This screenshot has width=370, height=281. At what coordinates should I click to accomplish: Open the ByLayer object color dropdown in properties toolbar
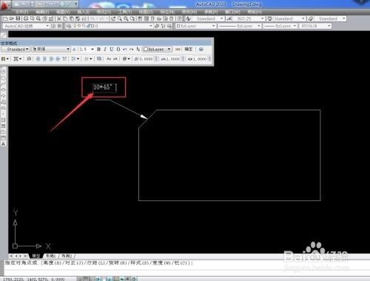point(195,26)
